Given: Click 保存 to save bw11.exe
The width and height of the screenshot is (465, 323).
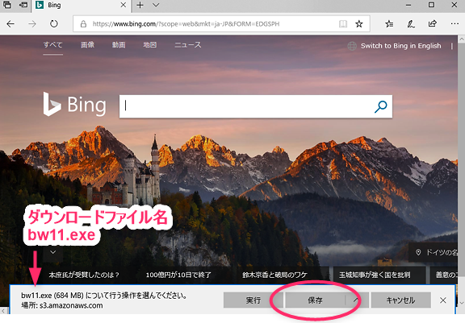Looking at the screenshot, I should [x=315, y=300].
